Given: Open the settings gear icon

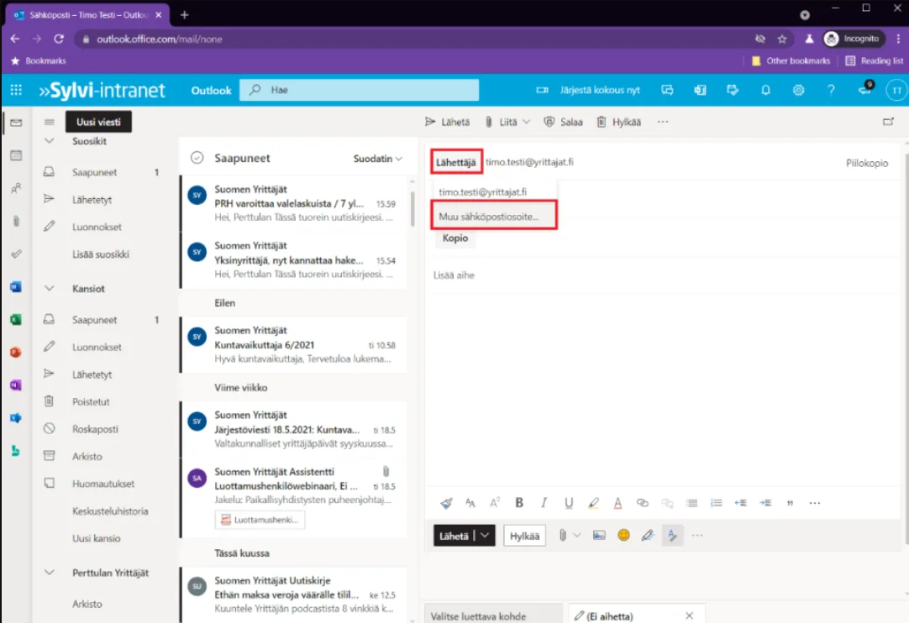Looking at the screenshot, I should 798,91.
